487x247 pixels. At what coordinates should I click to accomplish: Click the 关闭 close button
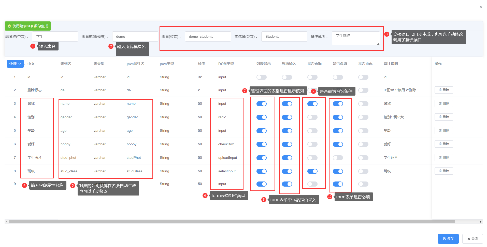tap(472, 239)
